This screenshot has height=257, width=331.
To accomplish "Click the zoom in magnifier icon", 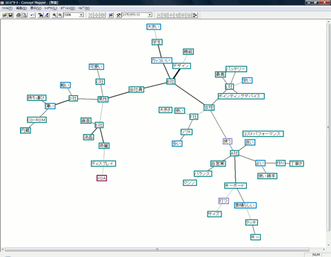I will [54, 15].
